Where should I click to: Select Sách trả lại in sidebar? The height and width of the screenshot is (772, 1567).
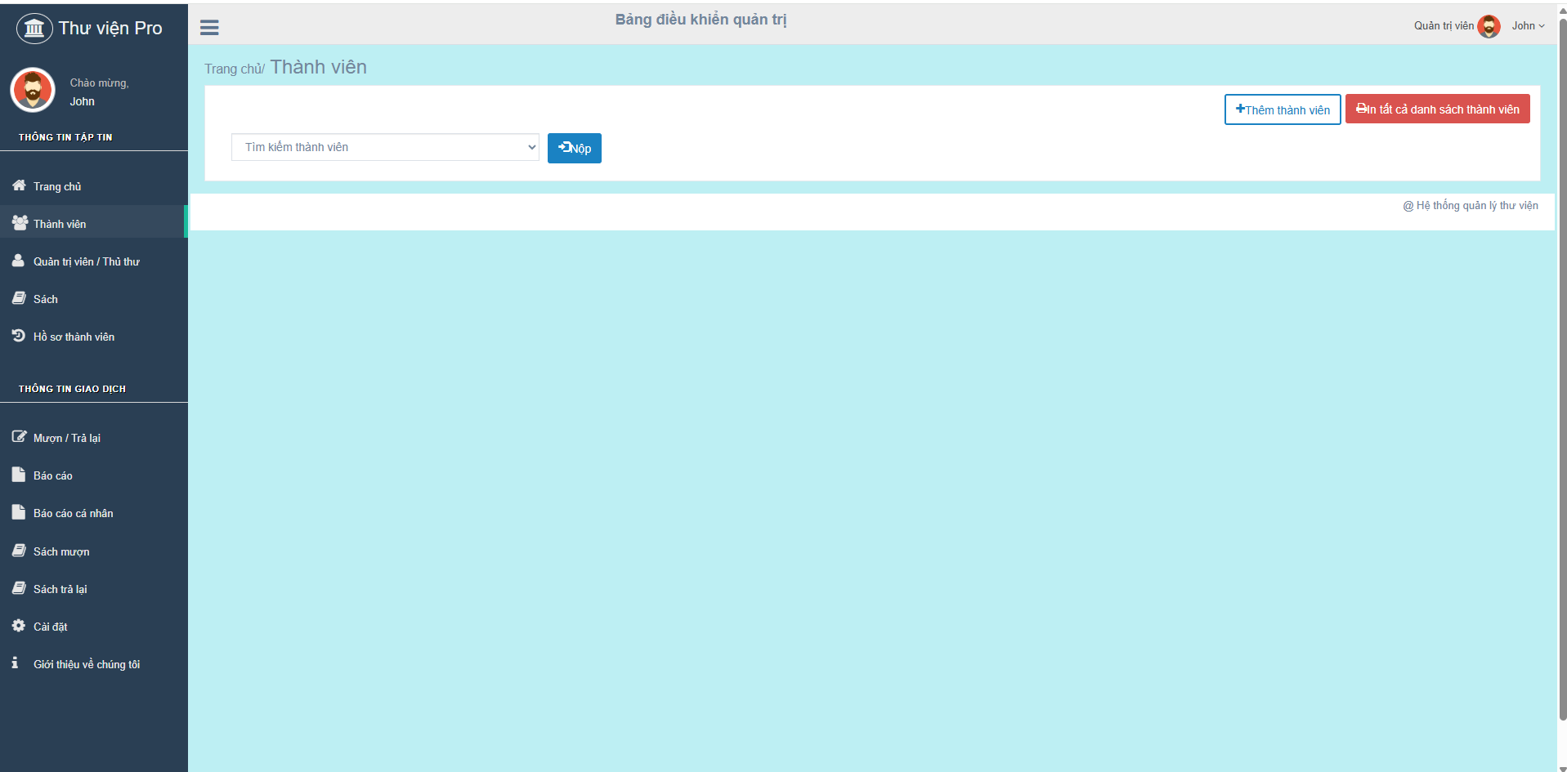60,589
